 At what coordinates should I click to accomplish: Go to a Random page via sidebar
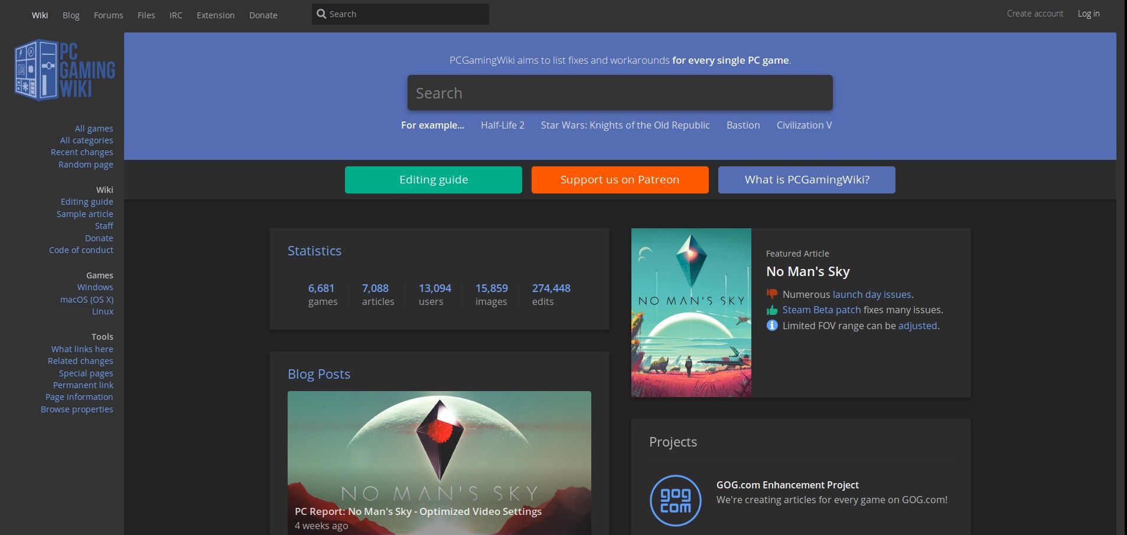[x=86, y=165]
